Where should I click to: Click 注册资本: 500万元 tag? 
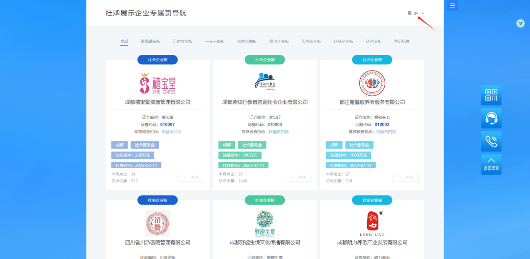point(240,155)
